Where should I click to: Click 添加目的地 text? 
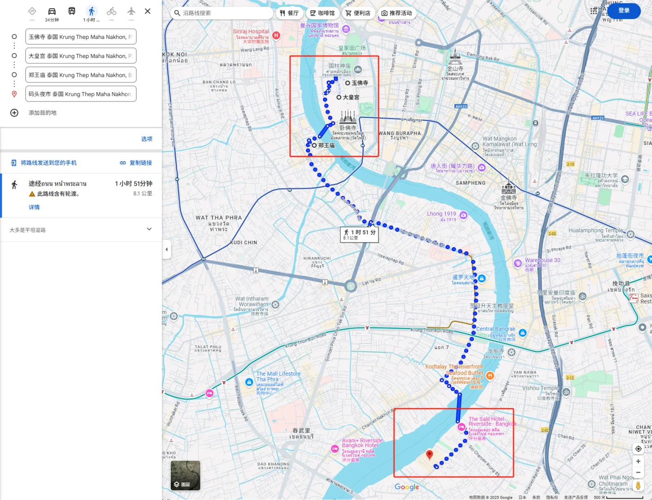[x=43, y=113]
